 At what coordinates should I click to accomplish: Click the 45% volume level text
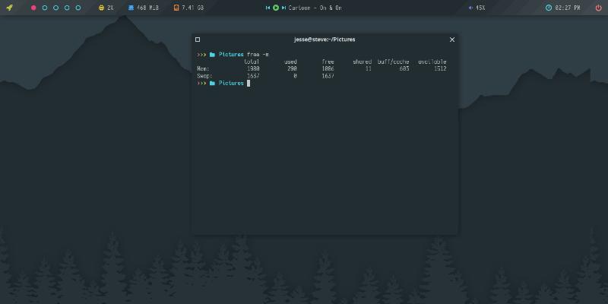click(480, 8)
